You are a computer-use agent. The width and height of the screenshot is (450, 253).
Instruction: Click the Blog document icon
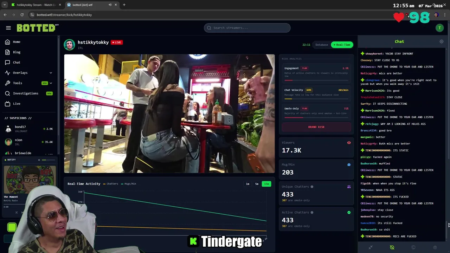coord(7,52)
